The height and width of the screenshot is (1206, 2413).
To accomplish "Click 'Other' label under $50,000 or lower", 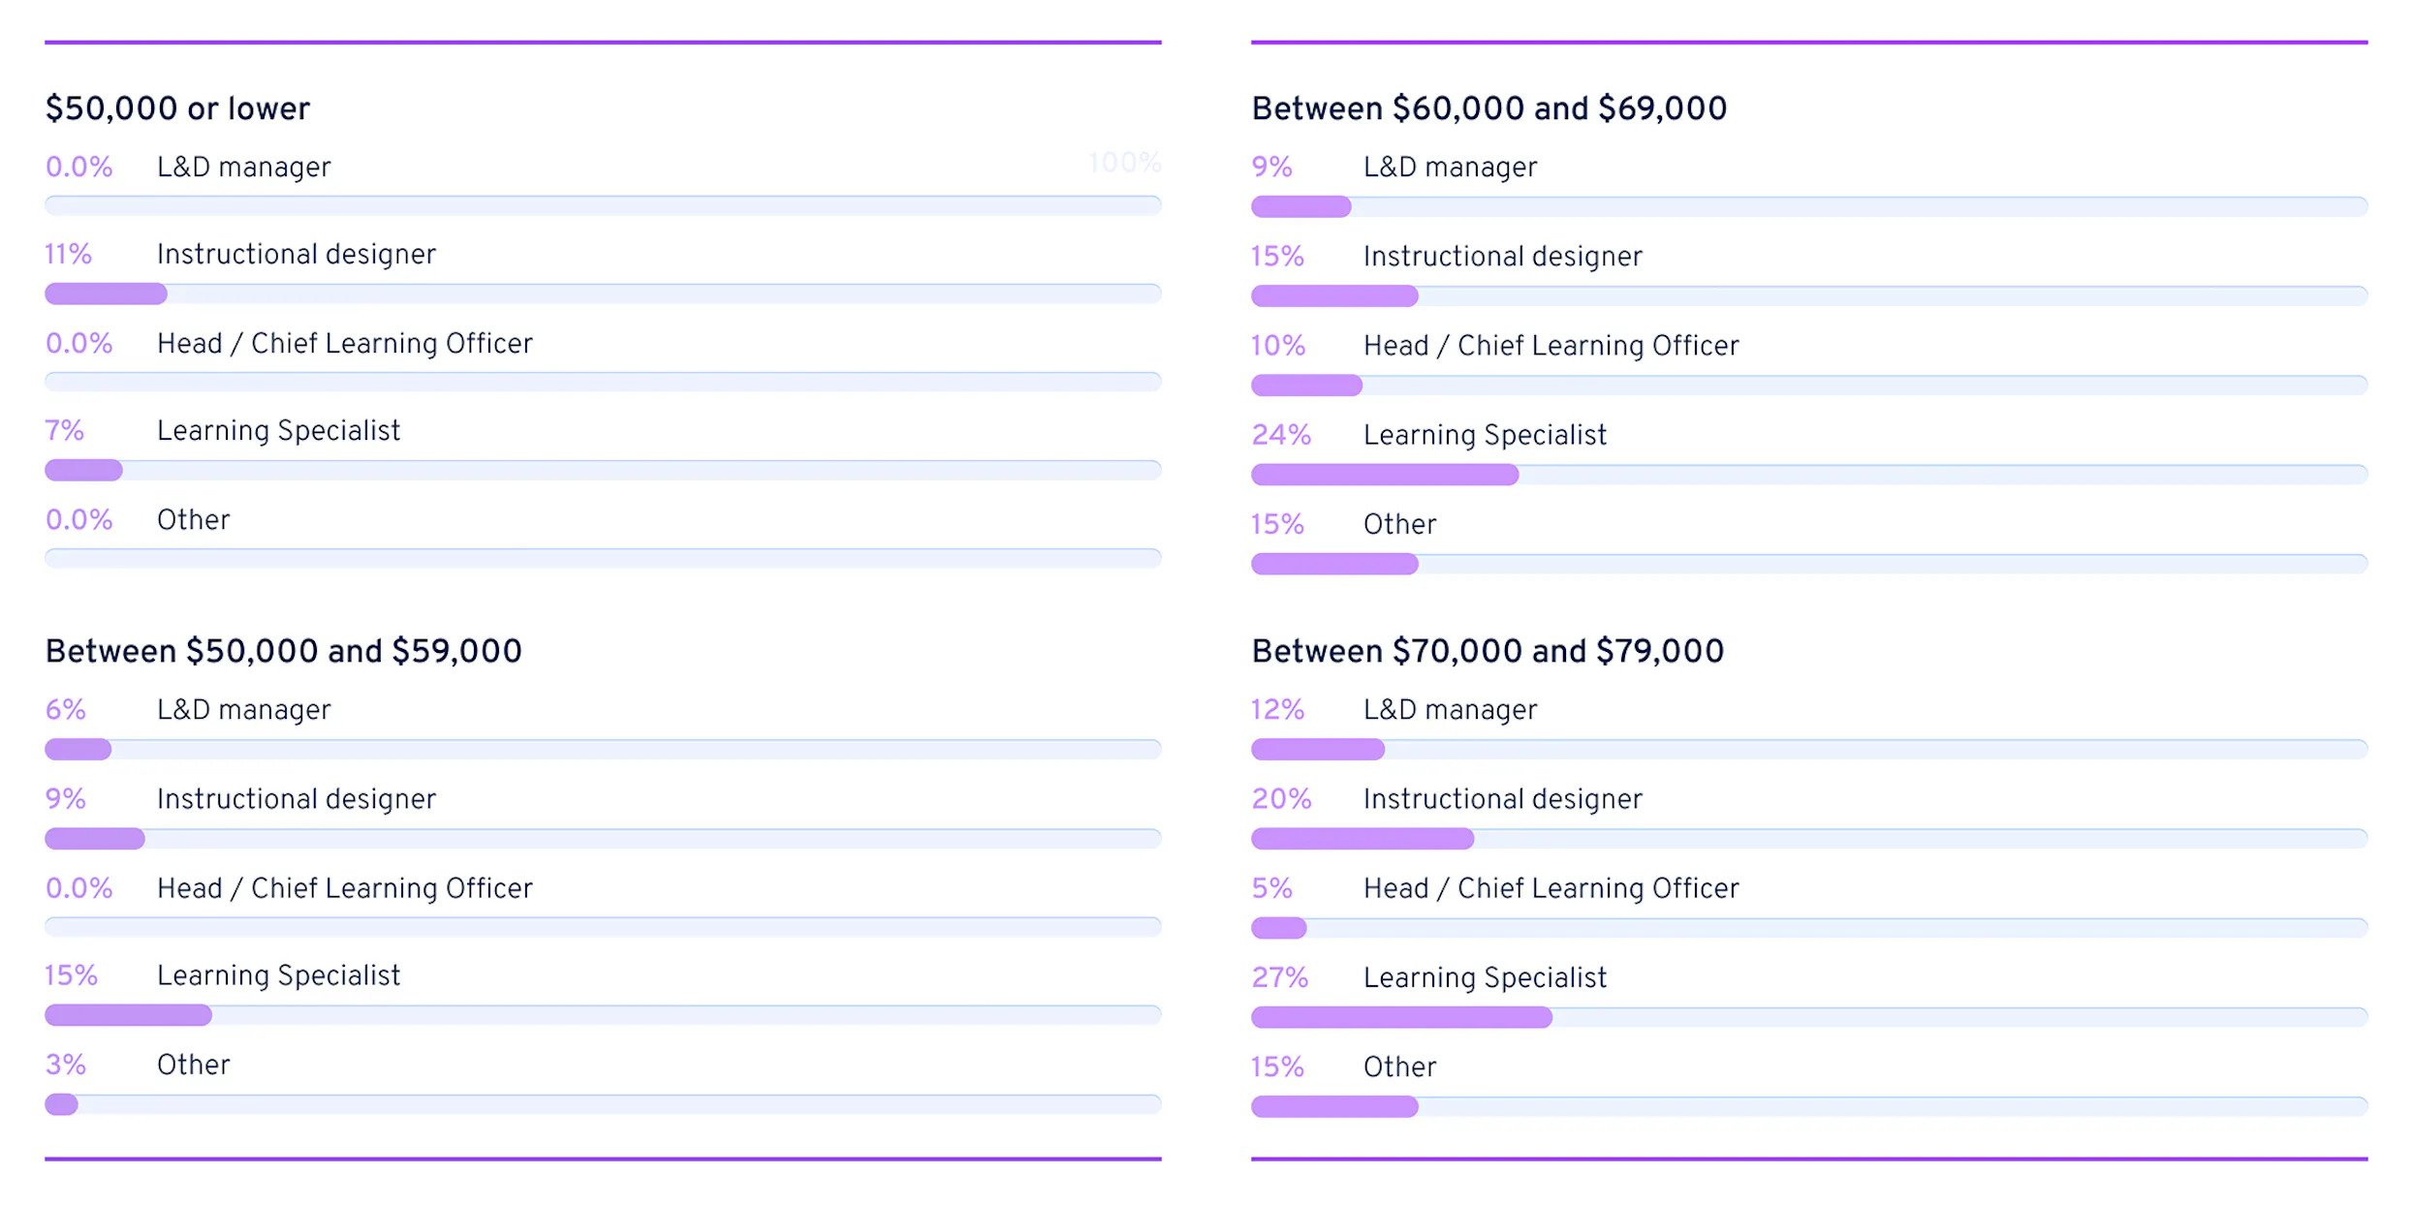I will coord(193,520).
